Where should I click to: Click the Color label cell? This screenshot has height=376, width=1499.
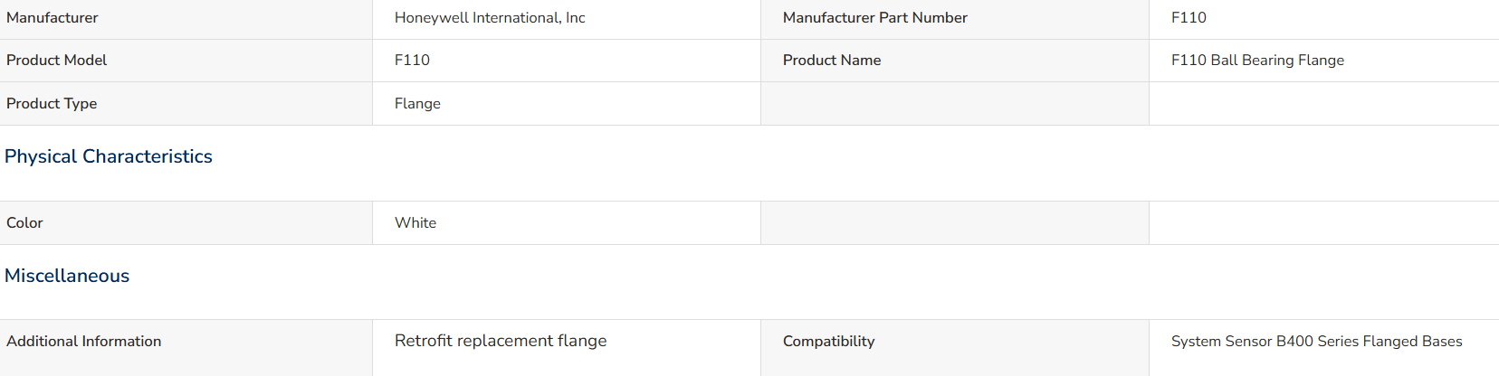coord(186,223)
